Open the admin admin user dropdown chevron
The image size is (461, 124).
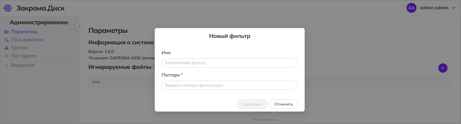coord(453,8)
